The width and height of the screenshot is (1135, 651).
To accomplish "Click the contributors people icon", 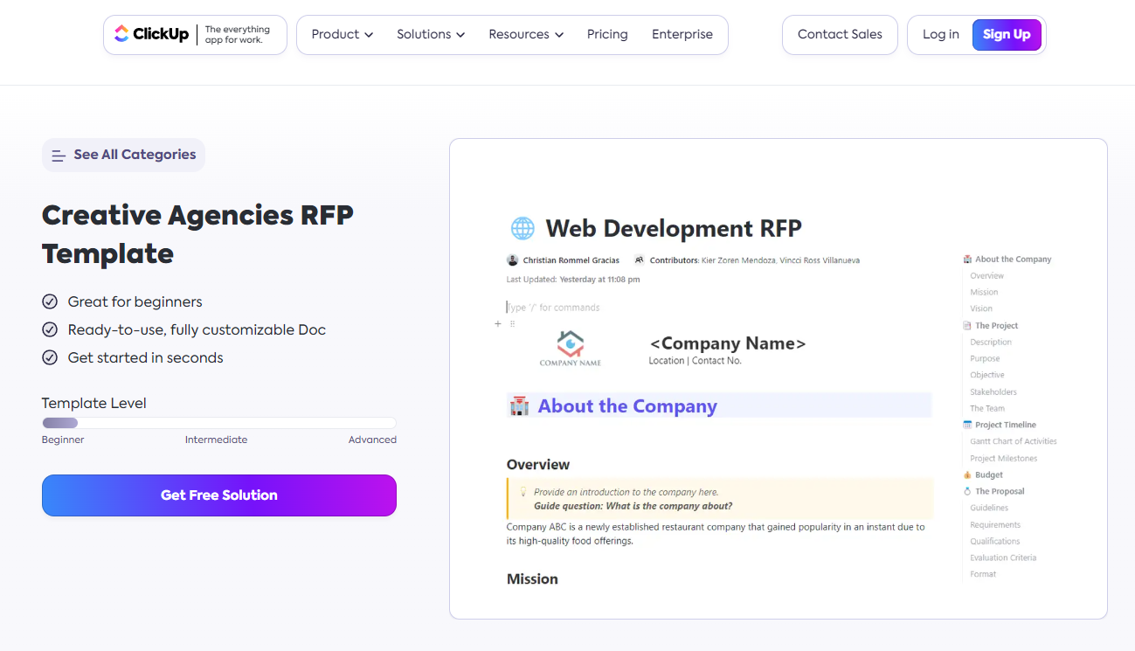I will click(638, 260).
